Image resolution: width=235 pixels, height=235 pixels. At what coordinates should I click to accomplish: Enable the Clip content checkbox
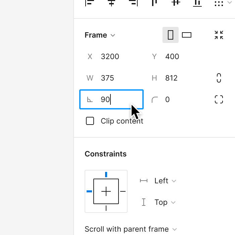(90, 121)
